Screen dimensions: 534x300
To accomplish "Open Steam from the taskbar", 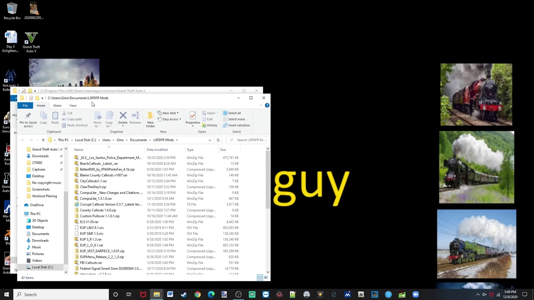I will click(x=184, y=295).
